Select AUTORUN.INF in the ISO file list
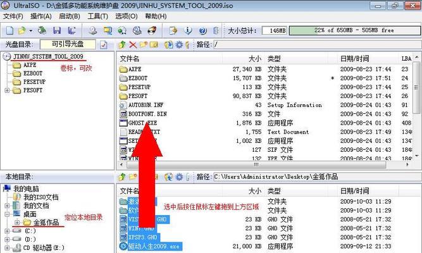Screen dimensions: 422x253 point(146,105)
